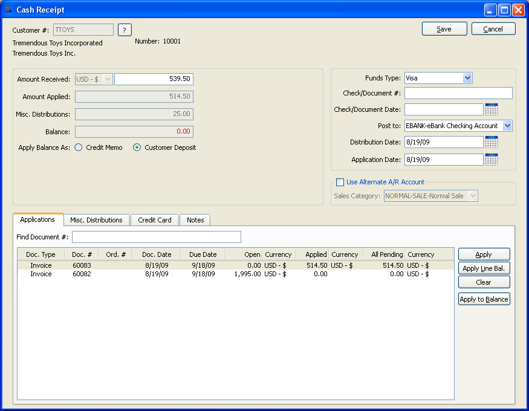The height and width of the screenshot is (411, 529).
Task: Open the Post to bank account dropdown
Action: (507, 126)
